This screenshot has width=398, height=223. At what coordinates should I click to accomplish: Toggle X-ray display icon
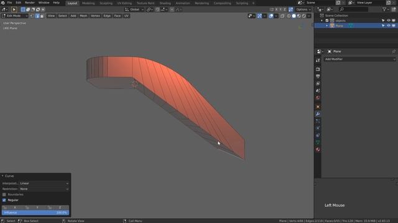pos(282,16)
